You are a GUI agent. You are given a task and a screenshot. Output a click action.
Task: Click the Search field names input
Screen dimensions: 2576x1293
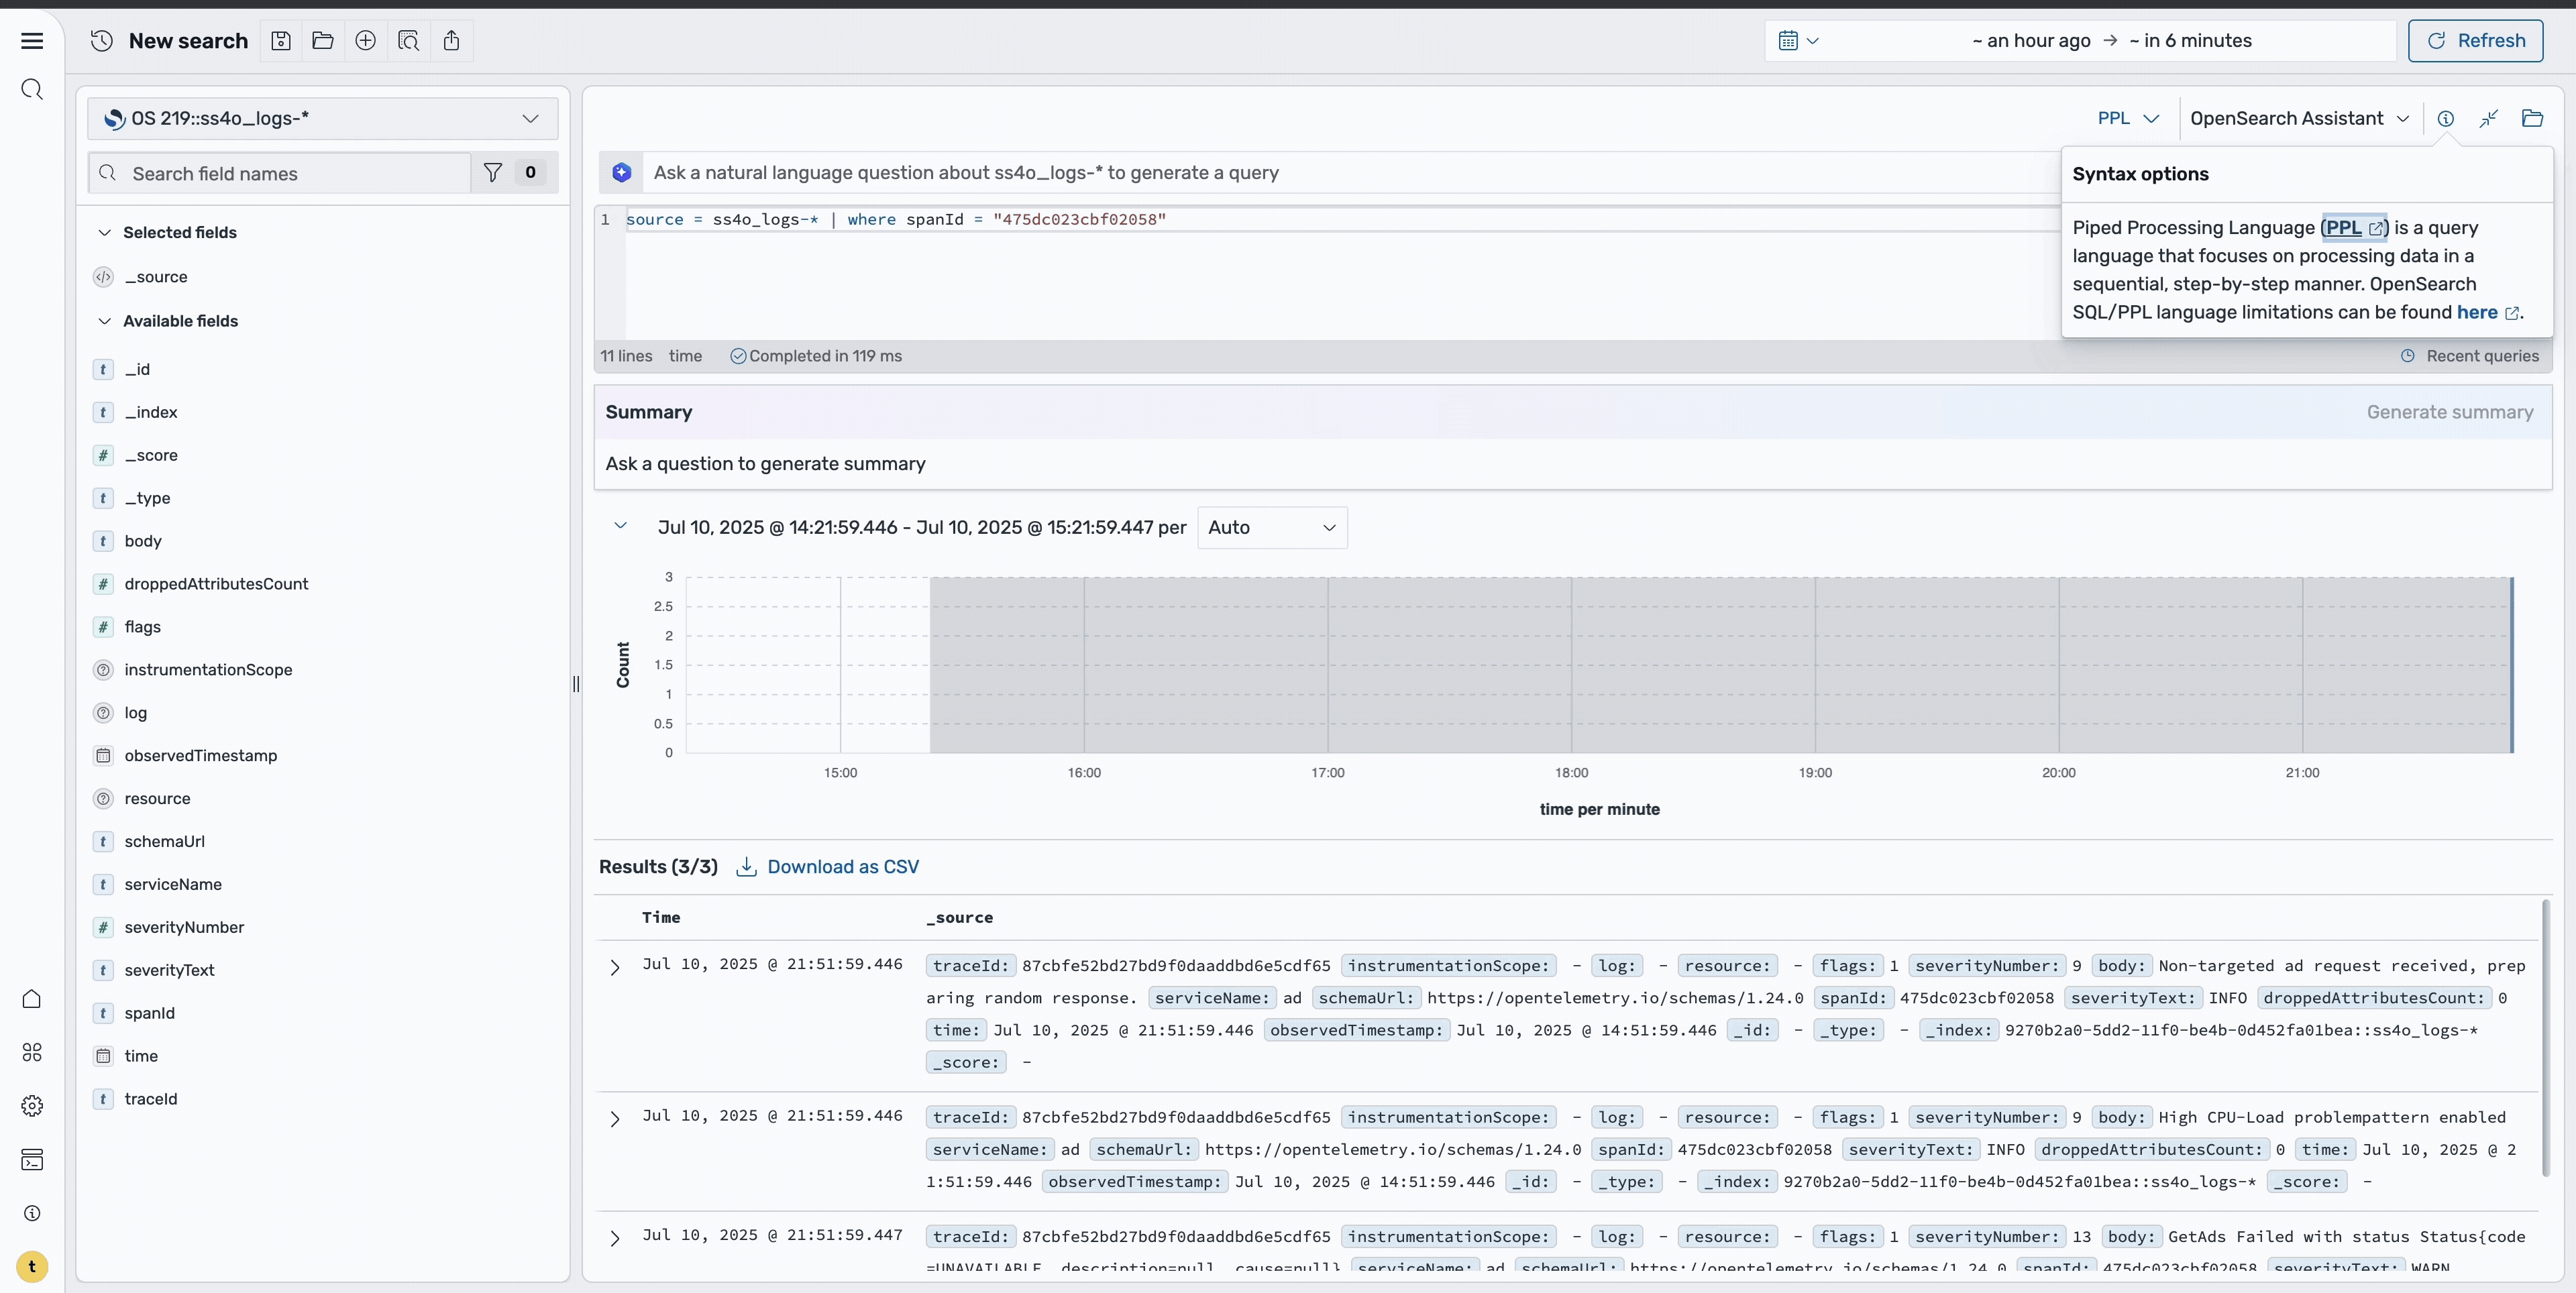coord(280,173)
